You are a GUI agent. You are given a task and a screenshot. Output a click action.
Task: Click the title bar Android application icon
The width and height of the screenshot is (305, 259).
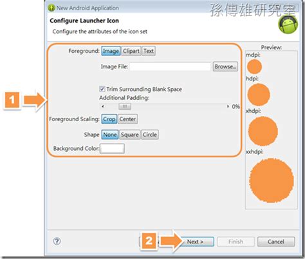(x=51, y=8)
